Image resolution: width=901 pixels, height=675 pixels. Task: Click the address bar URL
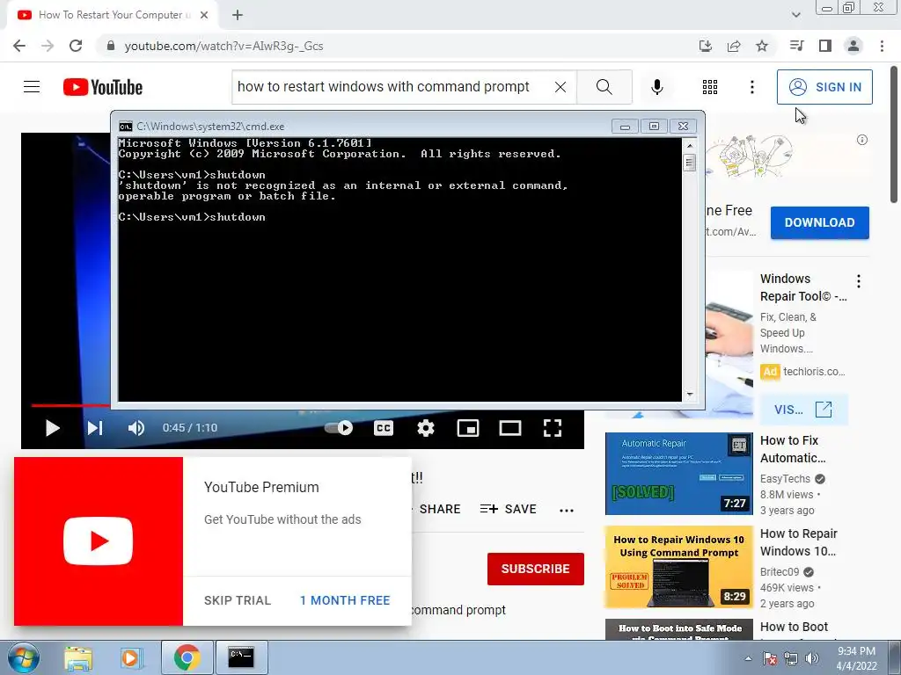(x=224, y=46)
